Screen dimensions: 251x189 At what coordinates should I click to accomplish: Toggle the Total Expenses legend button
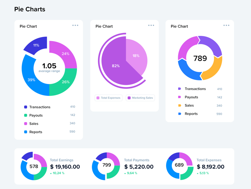tap(108, 98)
